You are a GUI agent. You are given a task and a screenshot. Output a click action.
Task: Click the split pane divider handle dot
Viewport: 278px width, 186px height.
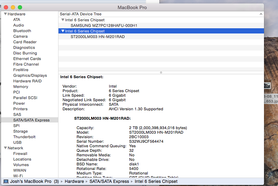click(161, 73)
